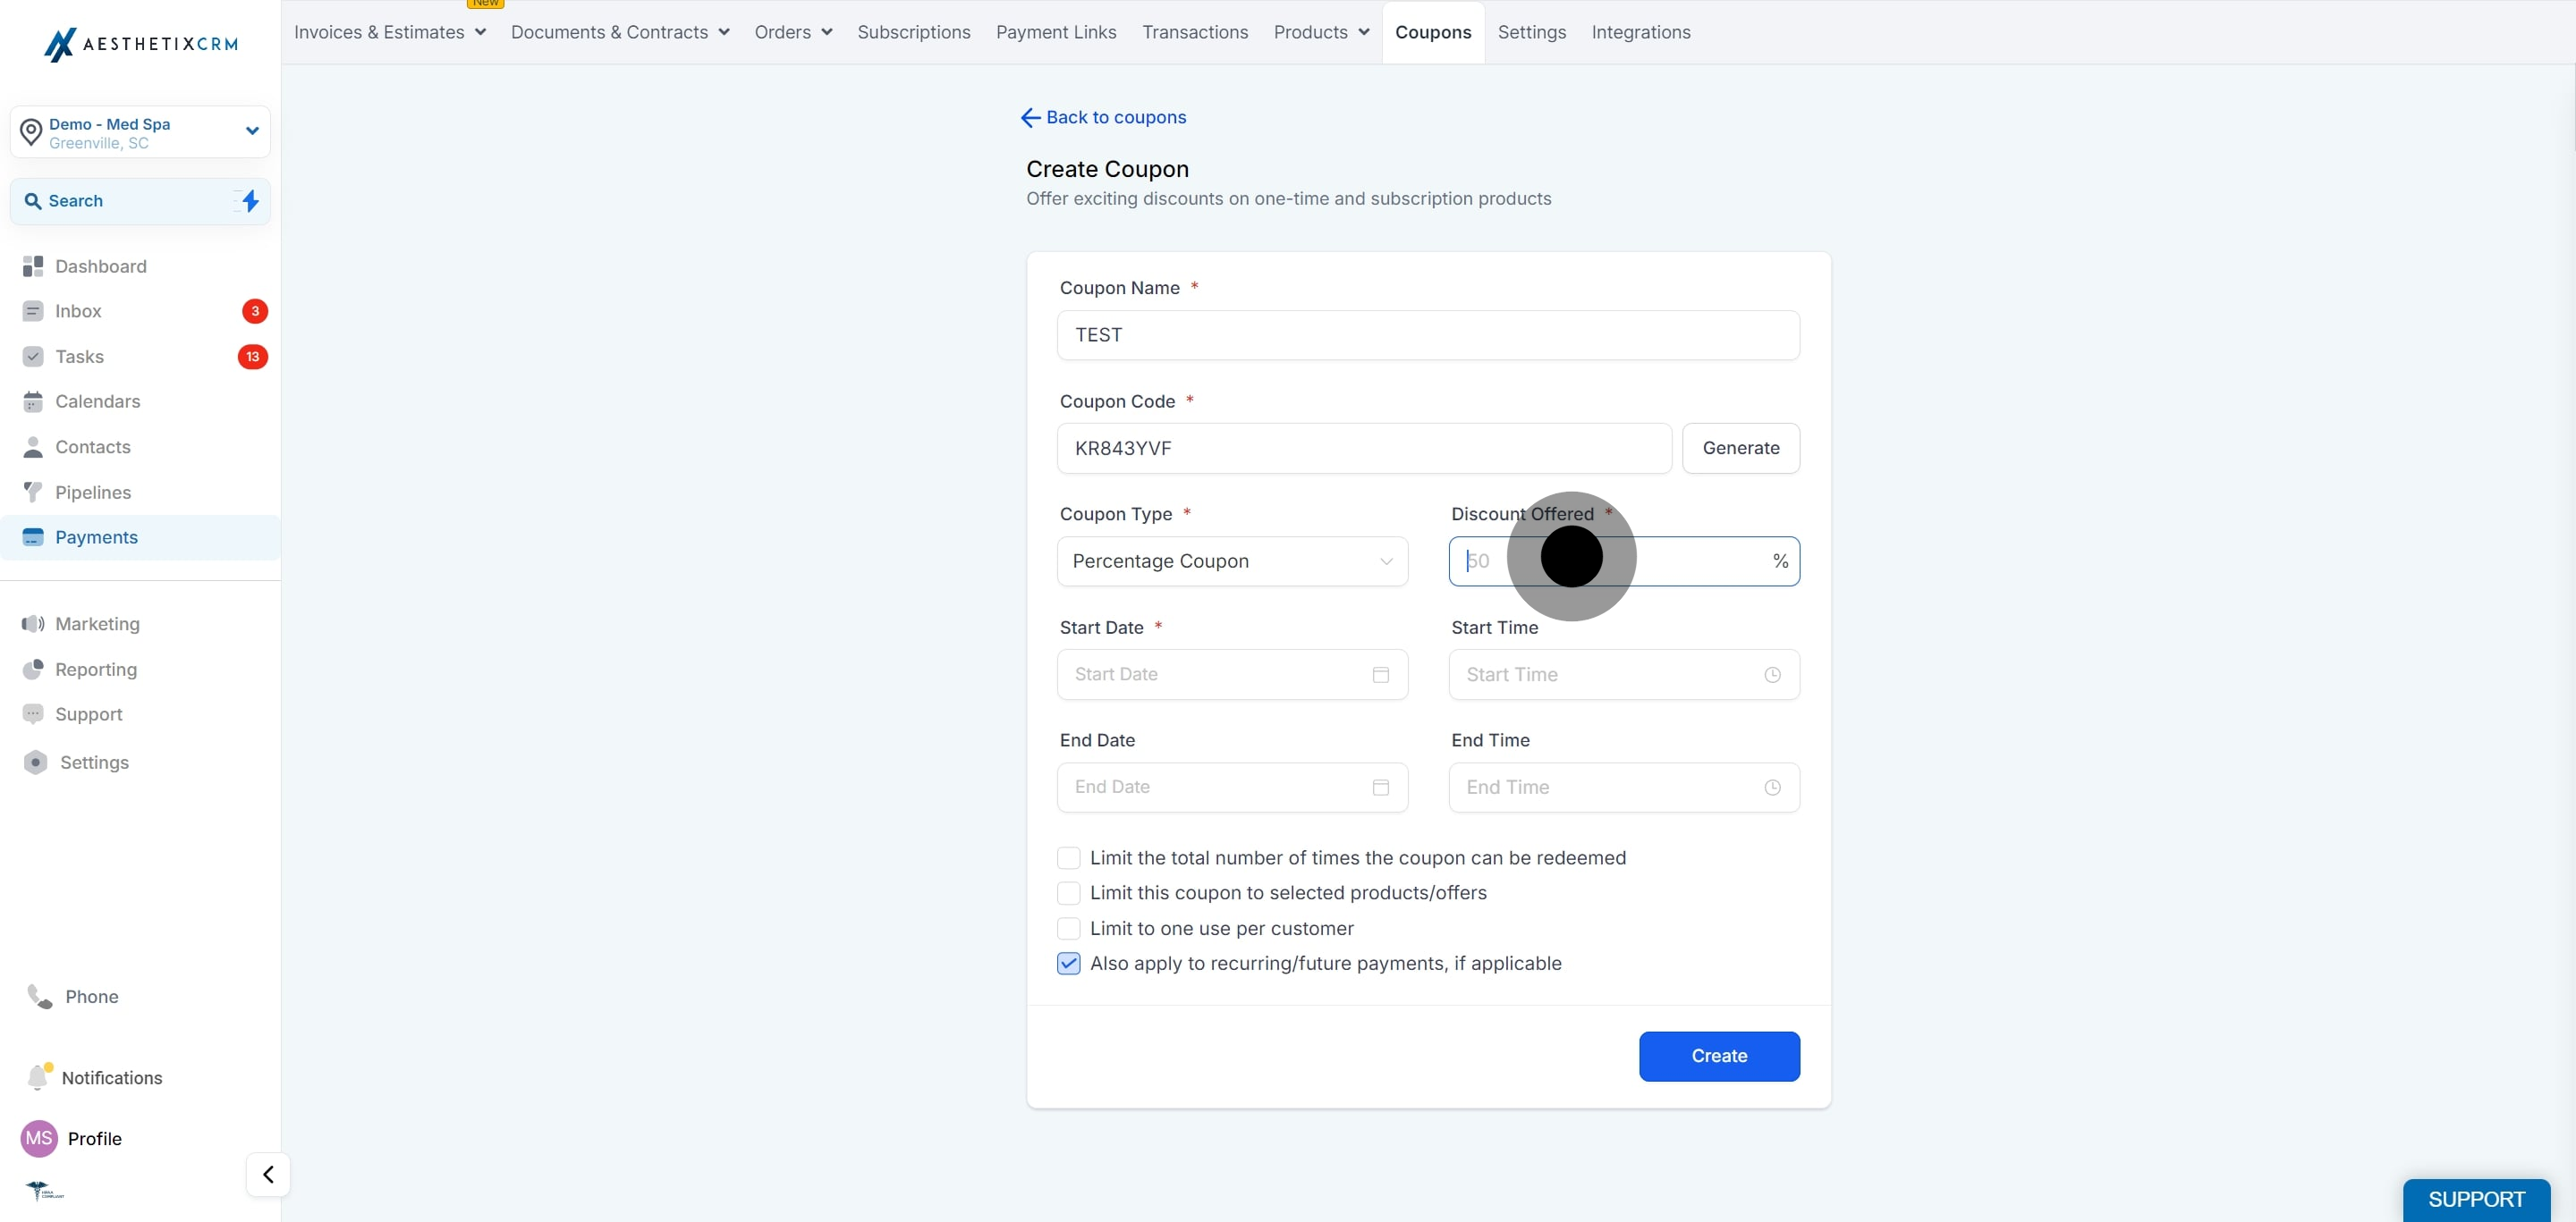Screen dimensions: 2576x1222
Task: Click the Start Time field
Action: point(1624,674)
